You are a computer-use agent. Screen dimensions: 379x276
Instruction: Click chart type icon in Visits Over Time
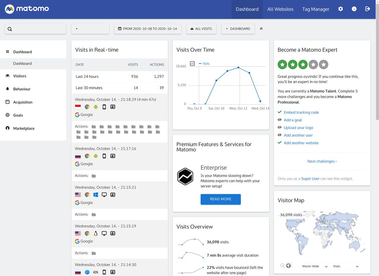[x=192, y=63]
